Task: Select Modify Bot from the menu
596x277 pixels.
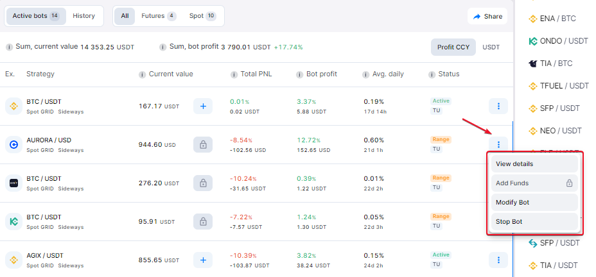Action: pyautogui.click(x=534, y=202)
